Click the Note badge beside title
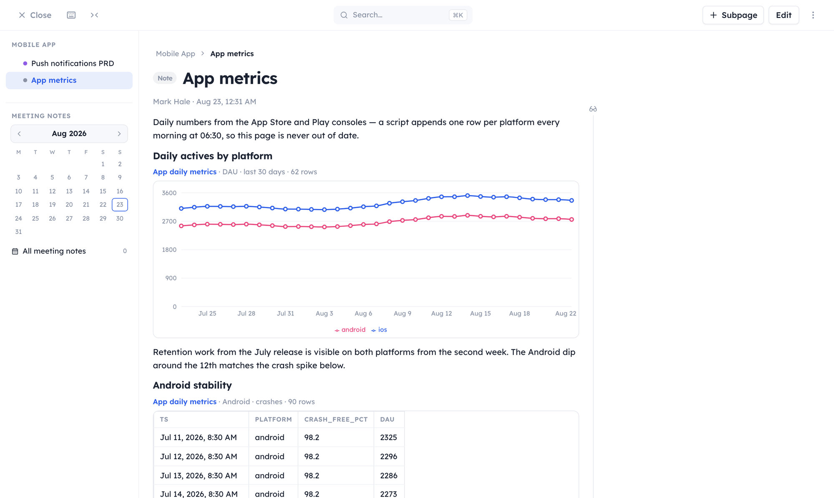834x498 pixels. click(x=165, y=78)
